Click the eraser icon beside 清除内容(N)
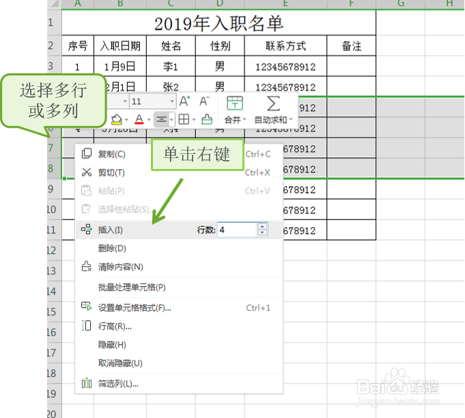This screenshot has height=418, width=465. 86,266
